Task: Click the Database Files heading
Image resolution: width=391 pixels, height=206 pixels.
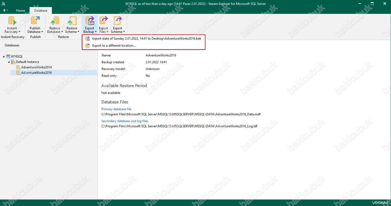Action: [x=115, y=102]
